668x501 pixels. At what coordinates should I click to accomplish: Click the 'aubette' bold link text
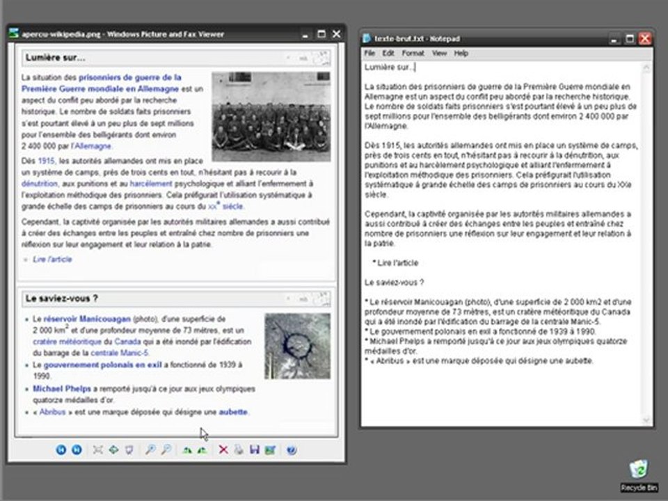click(x=233, y=412)
